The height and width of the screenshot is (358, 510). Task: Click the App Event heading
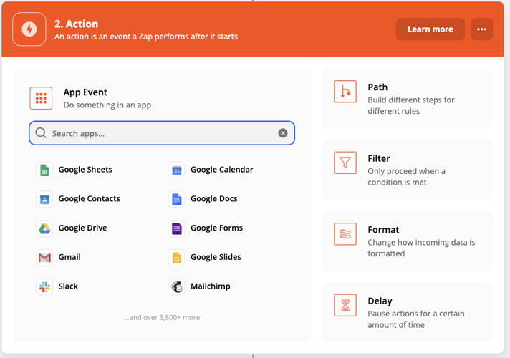(85, 92)
